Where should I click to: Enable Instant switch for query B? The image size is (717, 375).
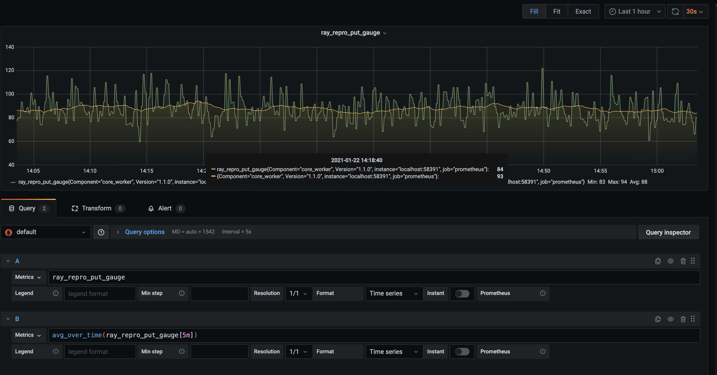point(462,351)
